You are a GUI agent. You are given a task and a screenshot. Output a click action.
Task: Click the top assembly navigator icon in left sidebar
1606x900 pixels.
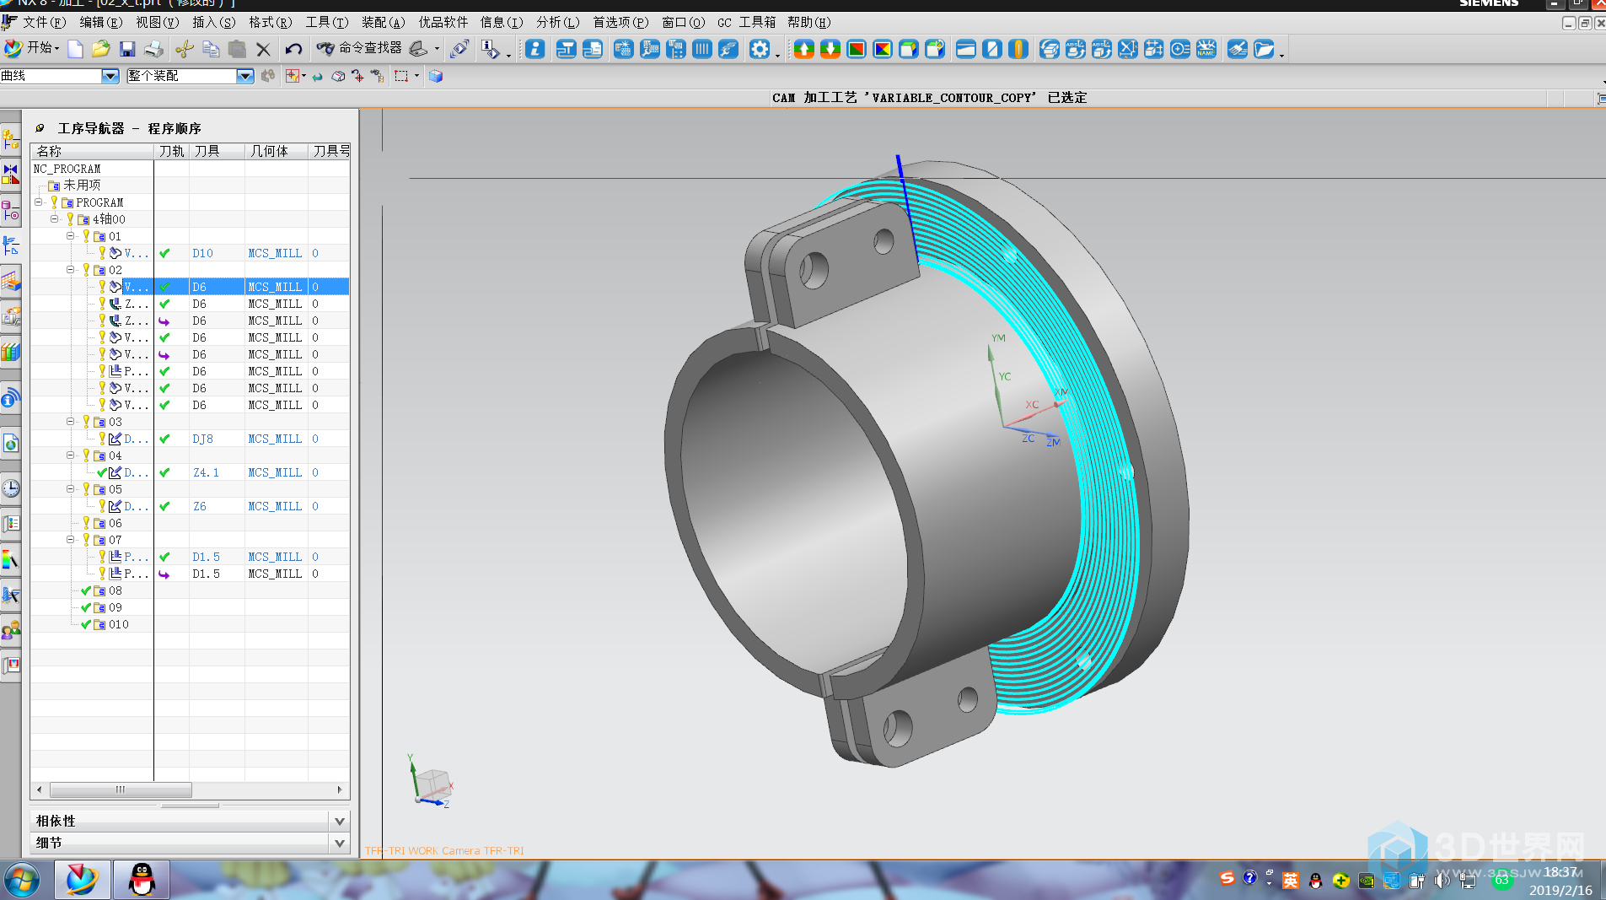[10, 139]
